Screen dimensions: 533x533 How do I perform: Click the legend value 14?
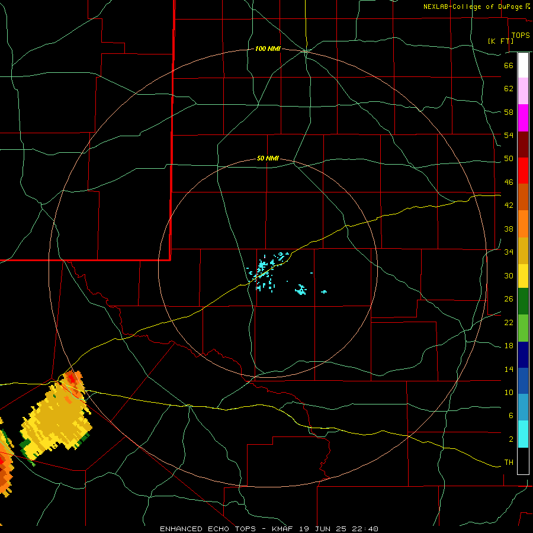[x=509, y=369]
